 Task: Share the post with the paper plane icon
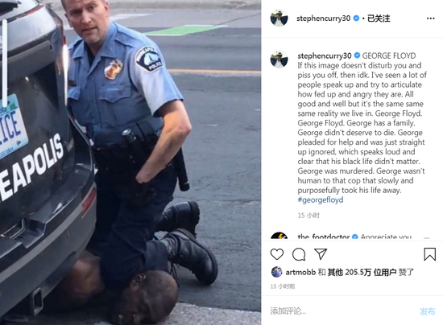pos(321,254)
